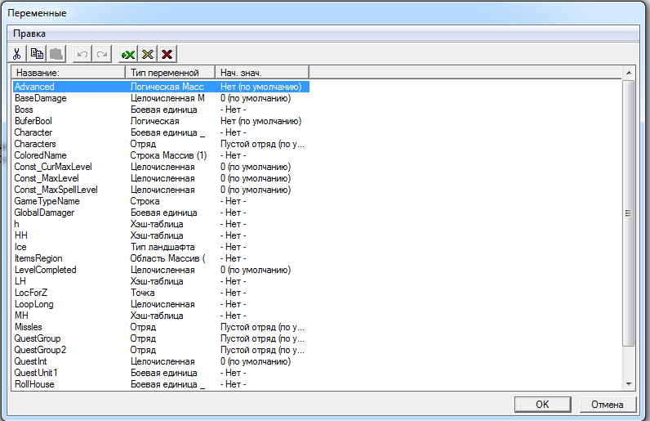Click the scrollbar up arrow
Screen dimensions: 650x421
click(629, 73)
